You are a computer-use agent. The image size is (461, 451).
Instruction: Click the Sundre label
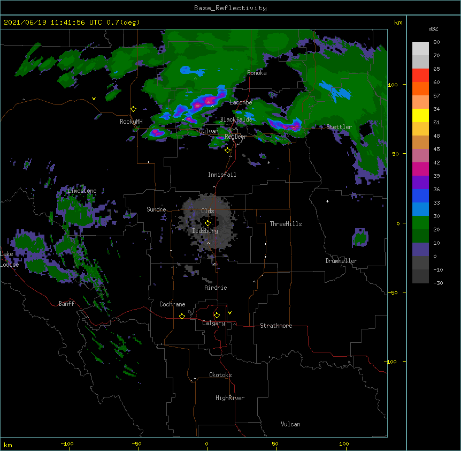pyautogui.click(x=156, y=209)
